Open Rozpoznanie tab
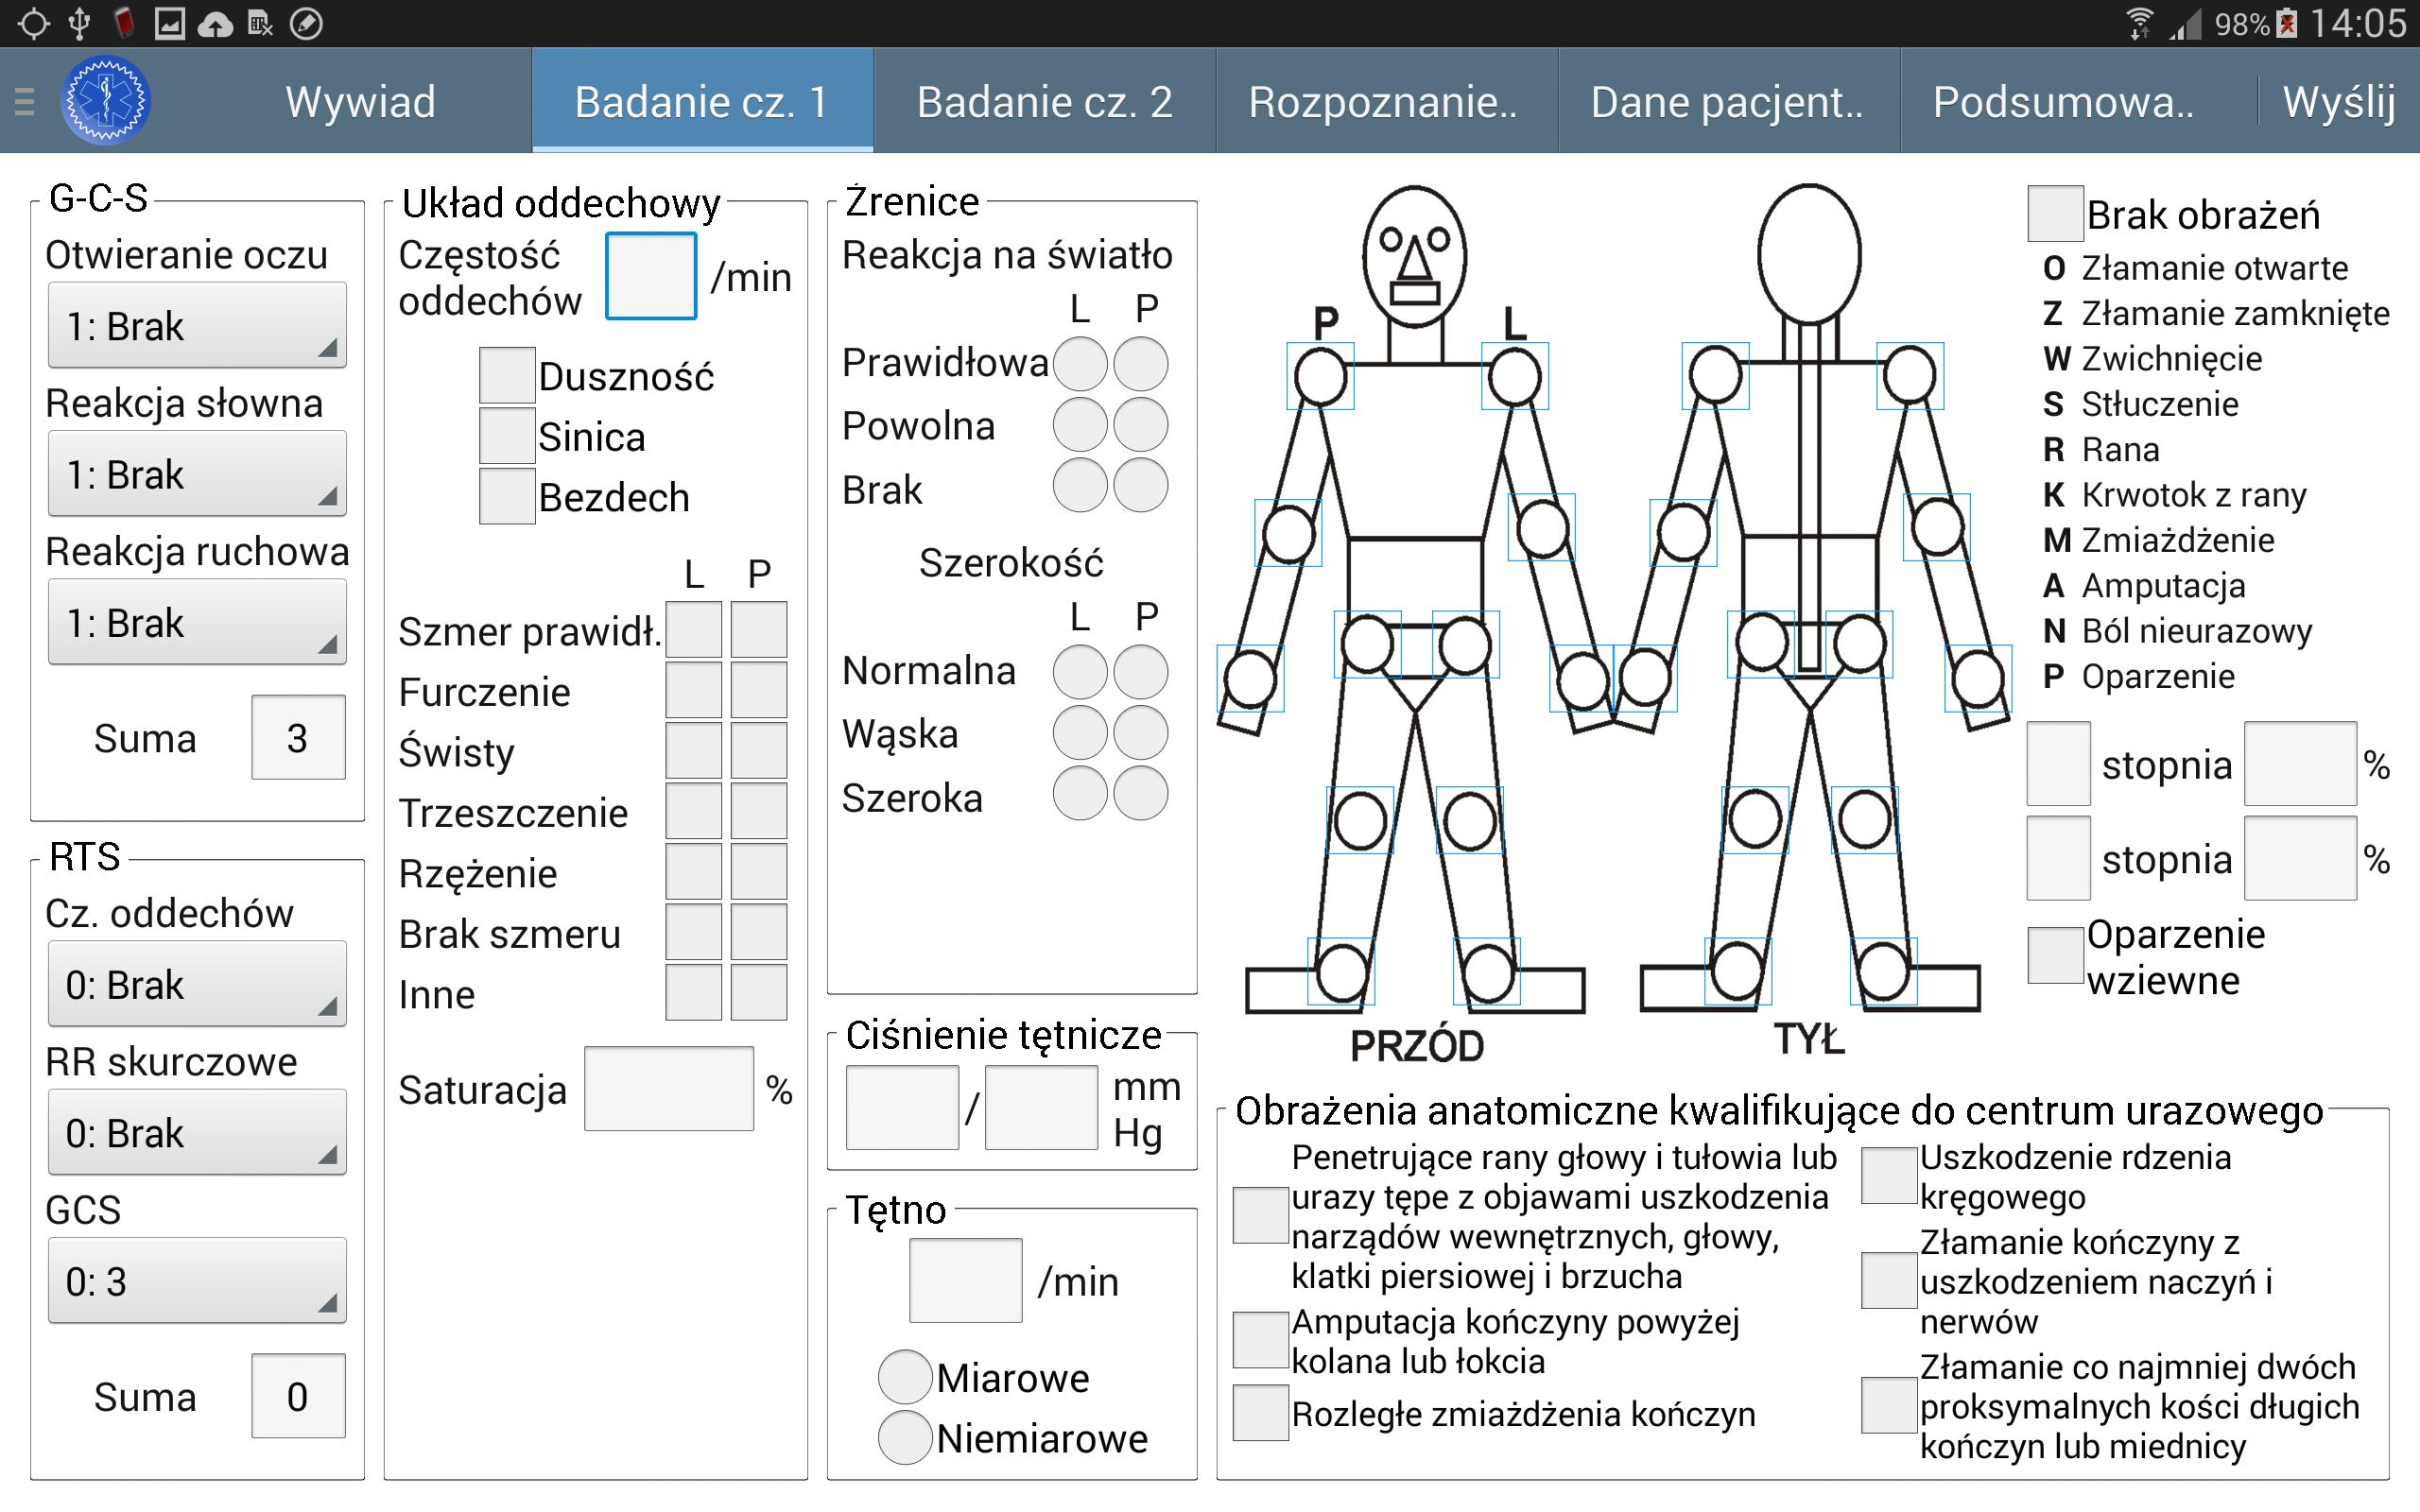Image resolution: width=2420 pixels, height=1512 pixels. [x=1387, y=101]
